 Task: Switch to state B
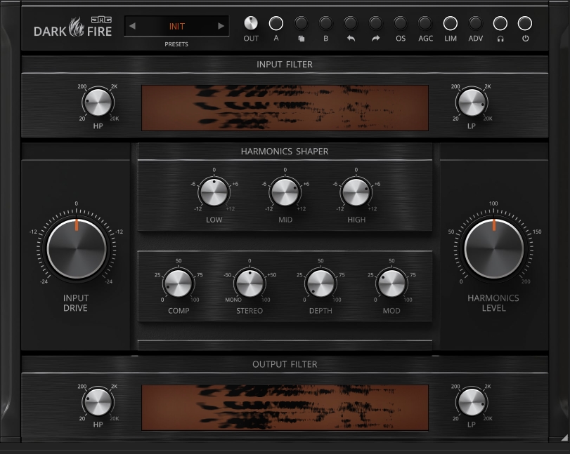[325, 24]
